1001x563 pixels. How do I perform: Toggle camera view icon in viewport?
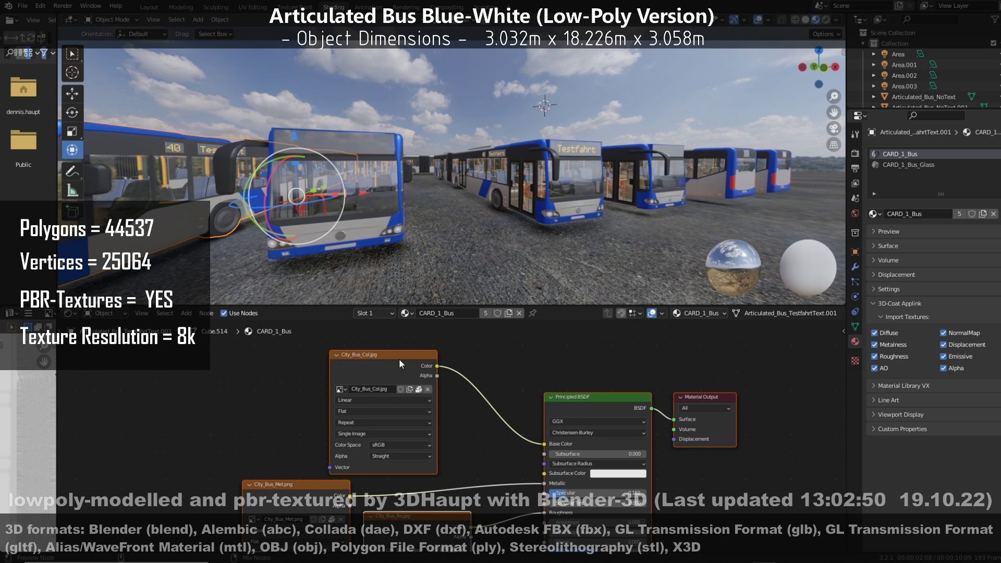coord(834,129)
